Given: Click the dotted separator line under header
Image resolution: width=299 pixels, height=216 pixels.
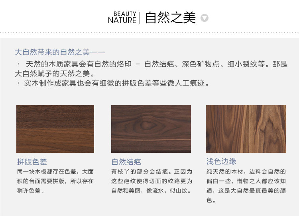Looking at the screenshot, I should click(149, 32).
